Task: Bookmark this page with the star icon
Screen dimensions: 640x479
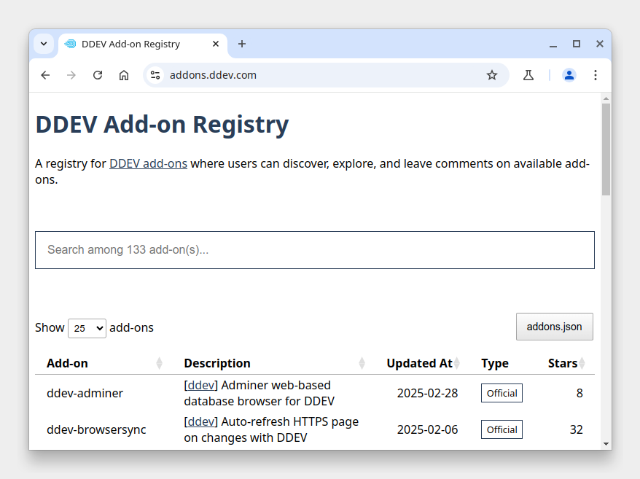Action: coord(492,75)
